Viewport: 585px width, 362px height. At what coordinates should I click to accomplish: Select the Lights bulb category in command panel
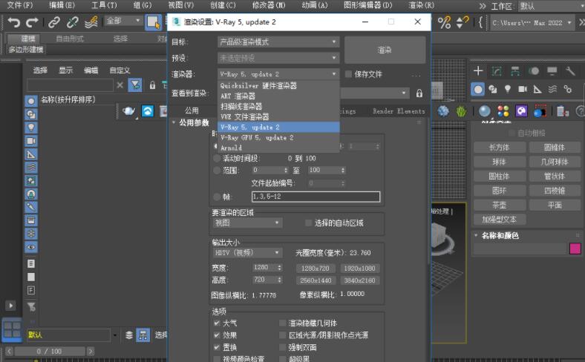(x=508, y=89)
